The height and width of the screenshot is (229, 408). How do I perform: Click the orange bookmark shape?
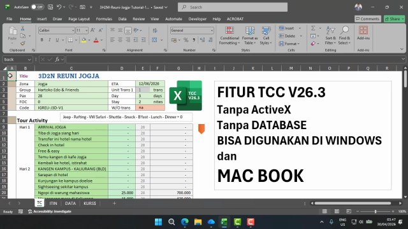201,128
